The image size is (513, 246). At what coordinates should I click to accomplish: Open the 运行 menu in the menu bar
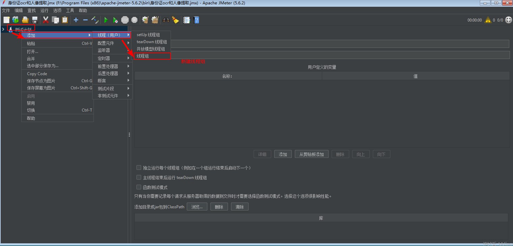point(44,10)
